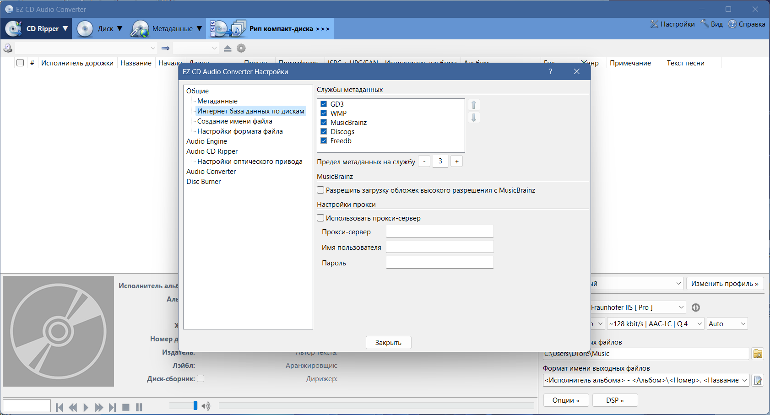Click the stop playback button
770x415 pixels.
(x=126, y=407)
